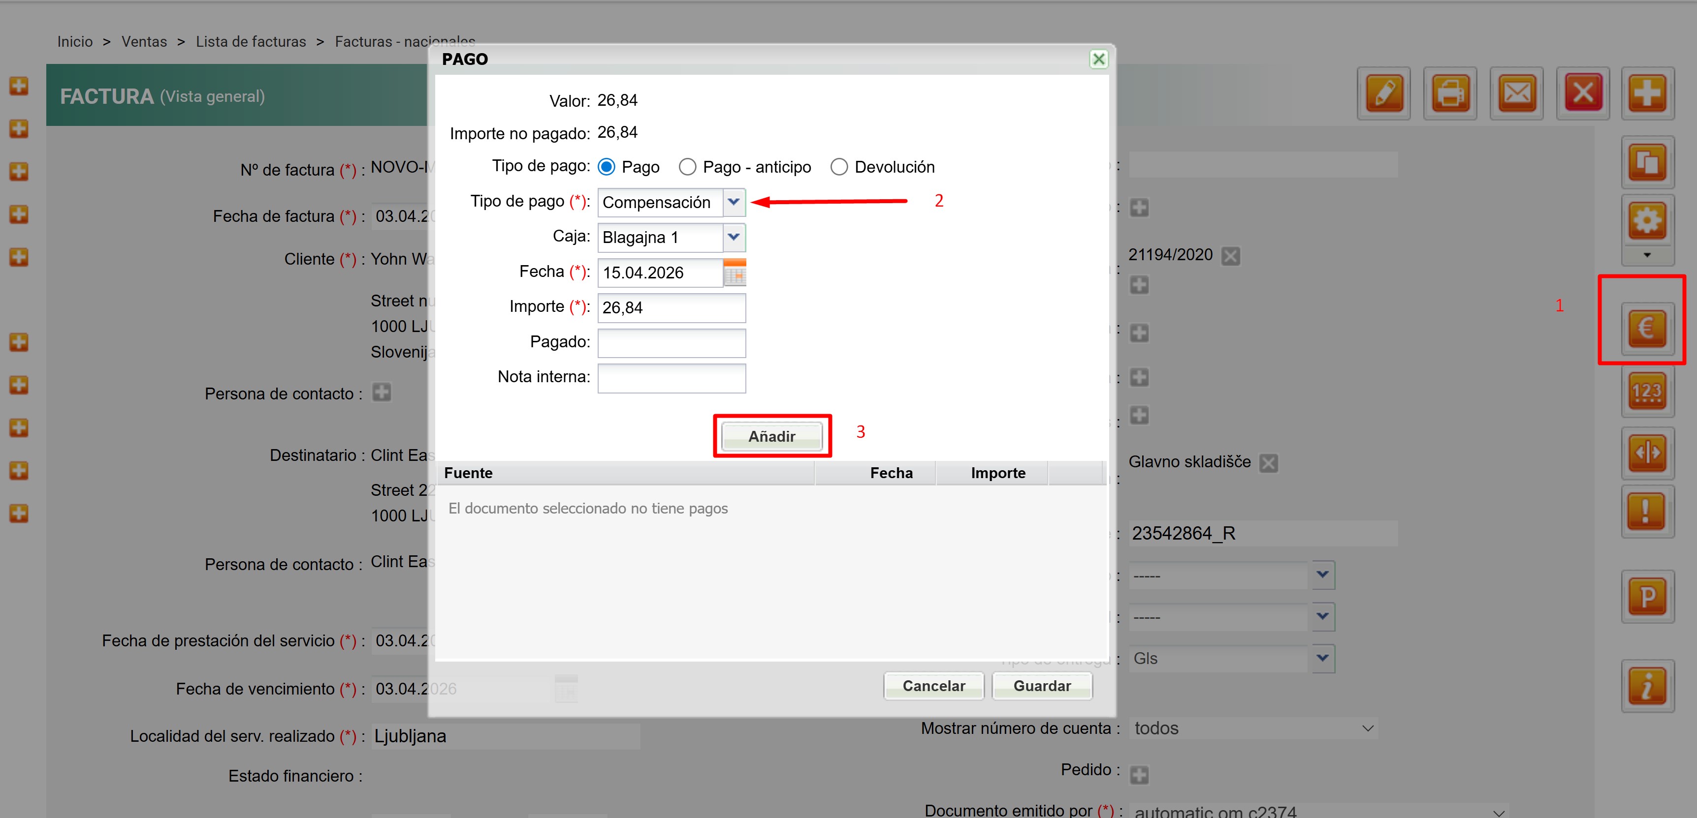Select the Pago - anticipo option
1697x818 pixels.
687,167
